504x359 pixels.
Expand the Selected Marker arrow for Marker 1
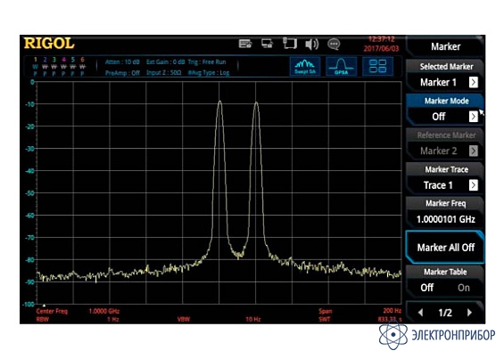click(x=473, y=82)
